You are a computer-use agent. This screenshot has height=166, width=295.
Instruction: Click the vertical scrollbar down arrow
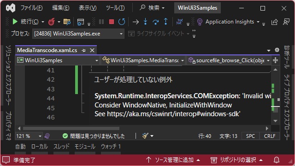(276, 121)
